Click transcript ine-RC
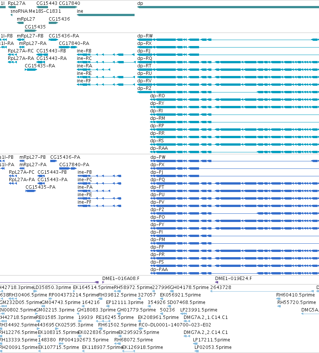 [x=84, y=58]
